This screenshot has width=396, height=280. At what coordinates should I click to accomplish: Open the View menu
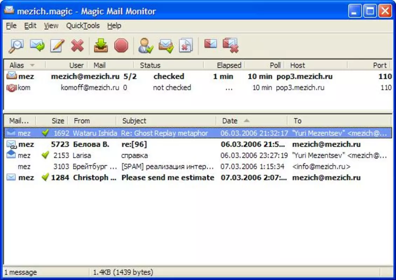51,26
